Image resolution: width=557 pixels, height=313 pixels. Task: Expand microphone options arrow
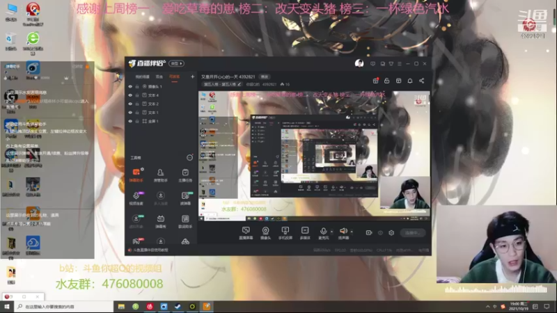(x=332, y=232)
